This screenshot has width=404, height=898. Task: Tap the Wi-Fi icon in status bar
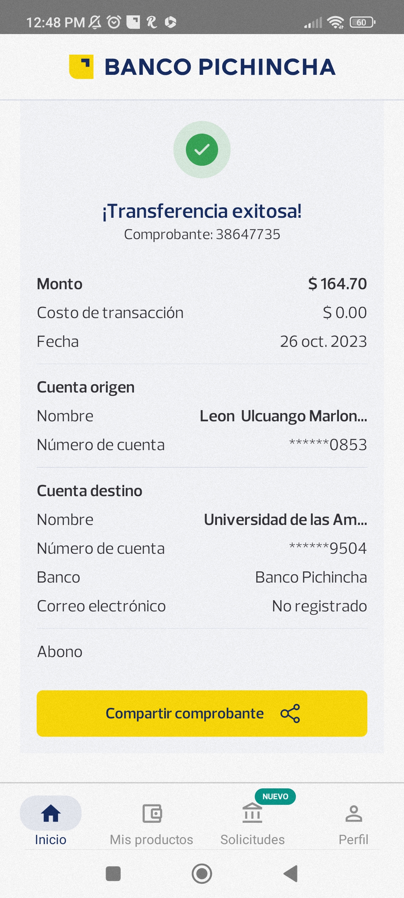tap(335, 22)
